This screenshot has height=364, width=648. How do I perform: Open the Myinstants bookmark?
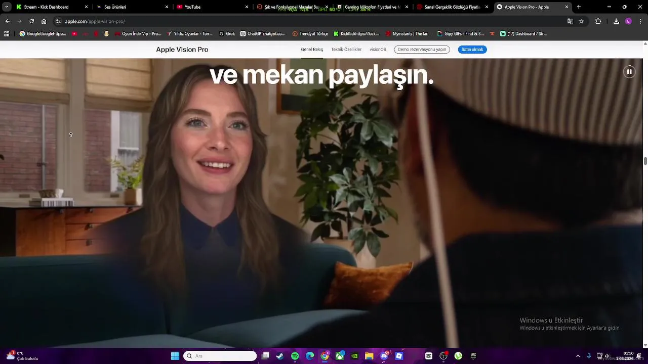pyautogui.click(x=408, y=34)
